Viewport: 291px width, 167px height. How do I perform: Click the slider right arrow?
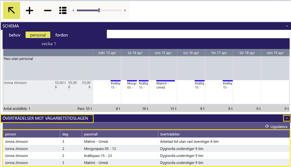click(125, 10)
